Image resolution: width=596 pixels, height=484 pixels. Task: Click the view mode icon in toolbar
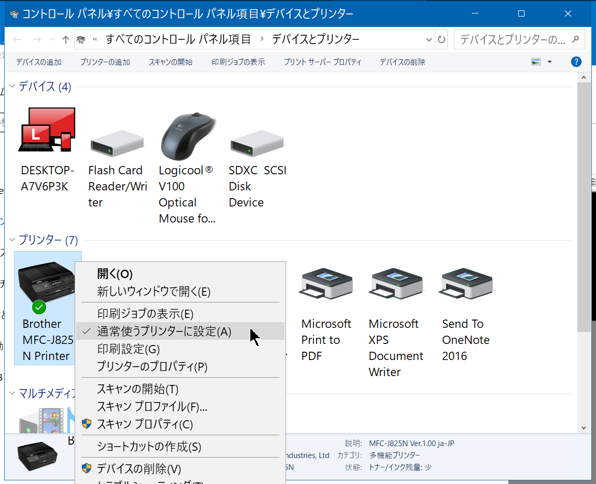point(536,62)
